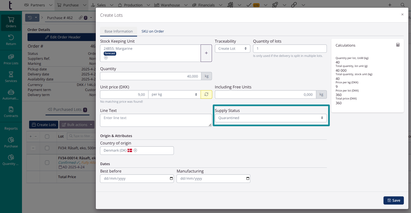Open the Traceability Create Lot dropdown

232,49
